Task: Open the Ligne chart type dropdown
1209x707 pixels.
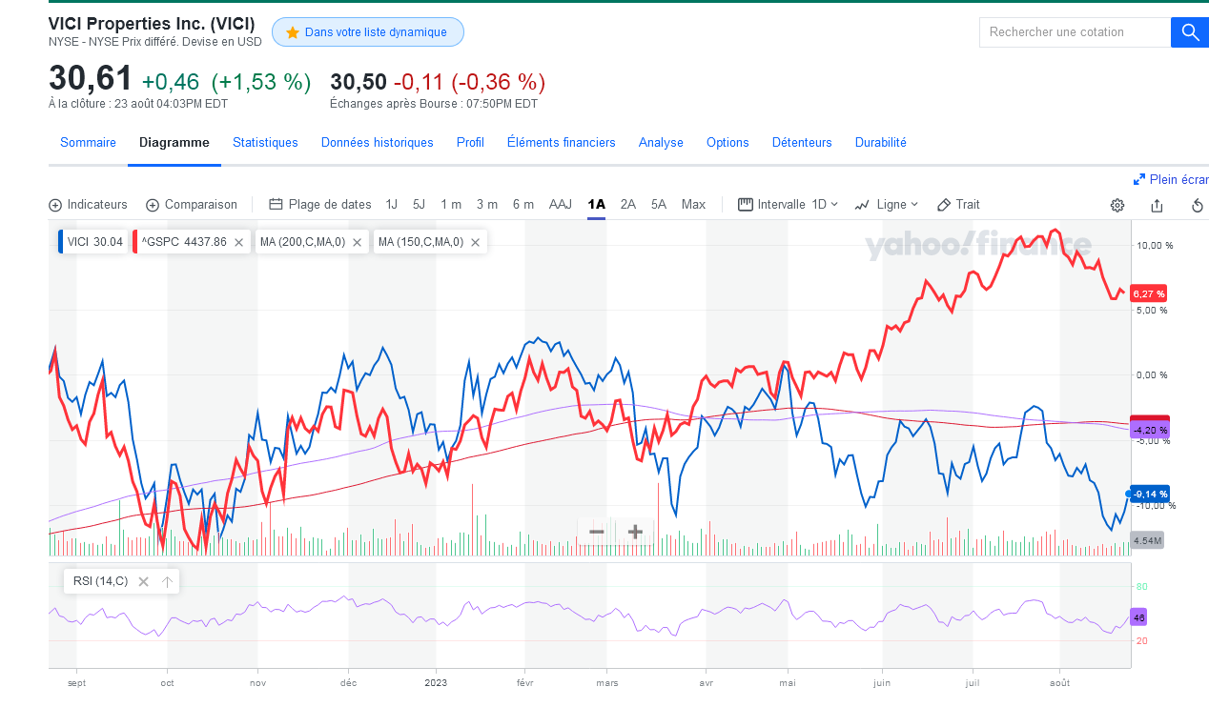Action: (887, 205)
